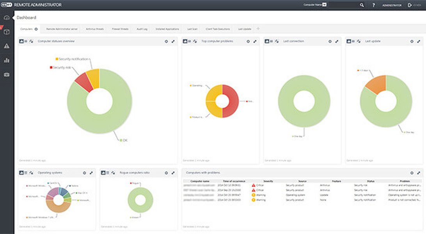
Task: Open settings gear of Top computer problems
Action: pyautogui.click(x=248, y=41)
